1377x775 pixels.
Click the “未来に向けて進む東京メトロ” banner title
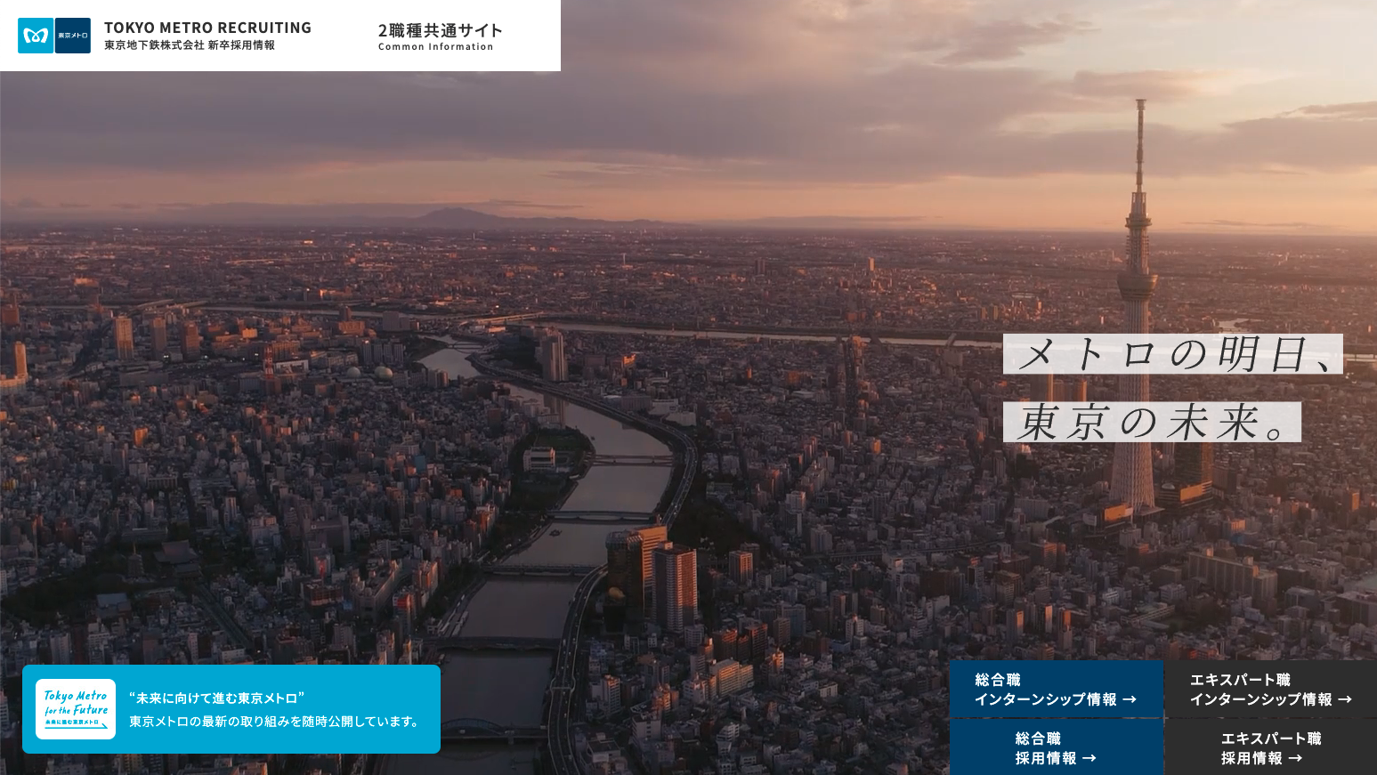[216, 698]
